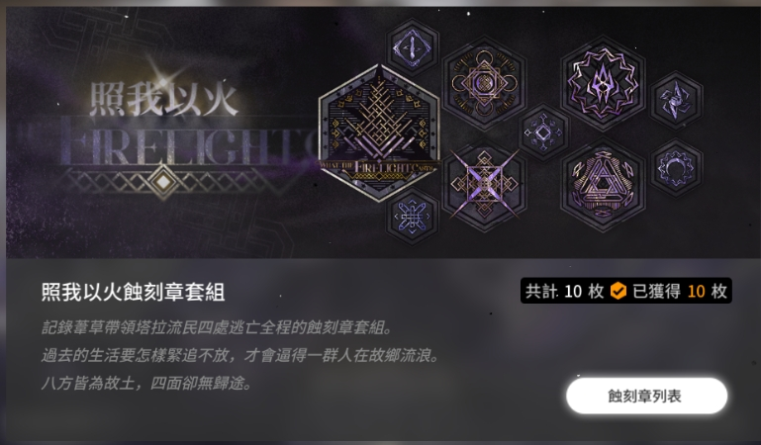
Task: Choose the crossed blades X-shaped medal
Action: pos(484,184)
